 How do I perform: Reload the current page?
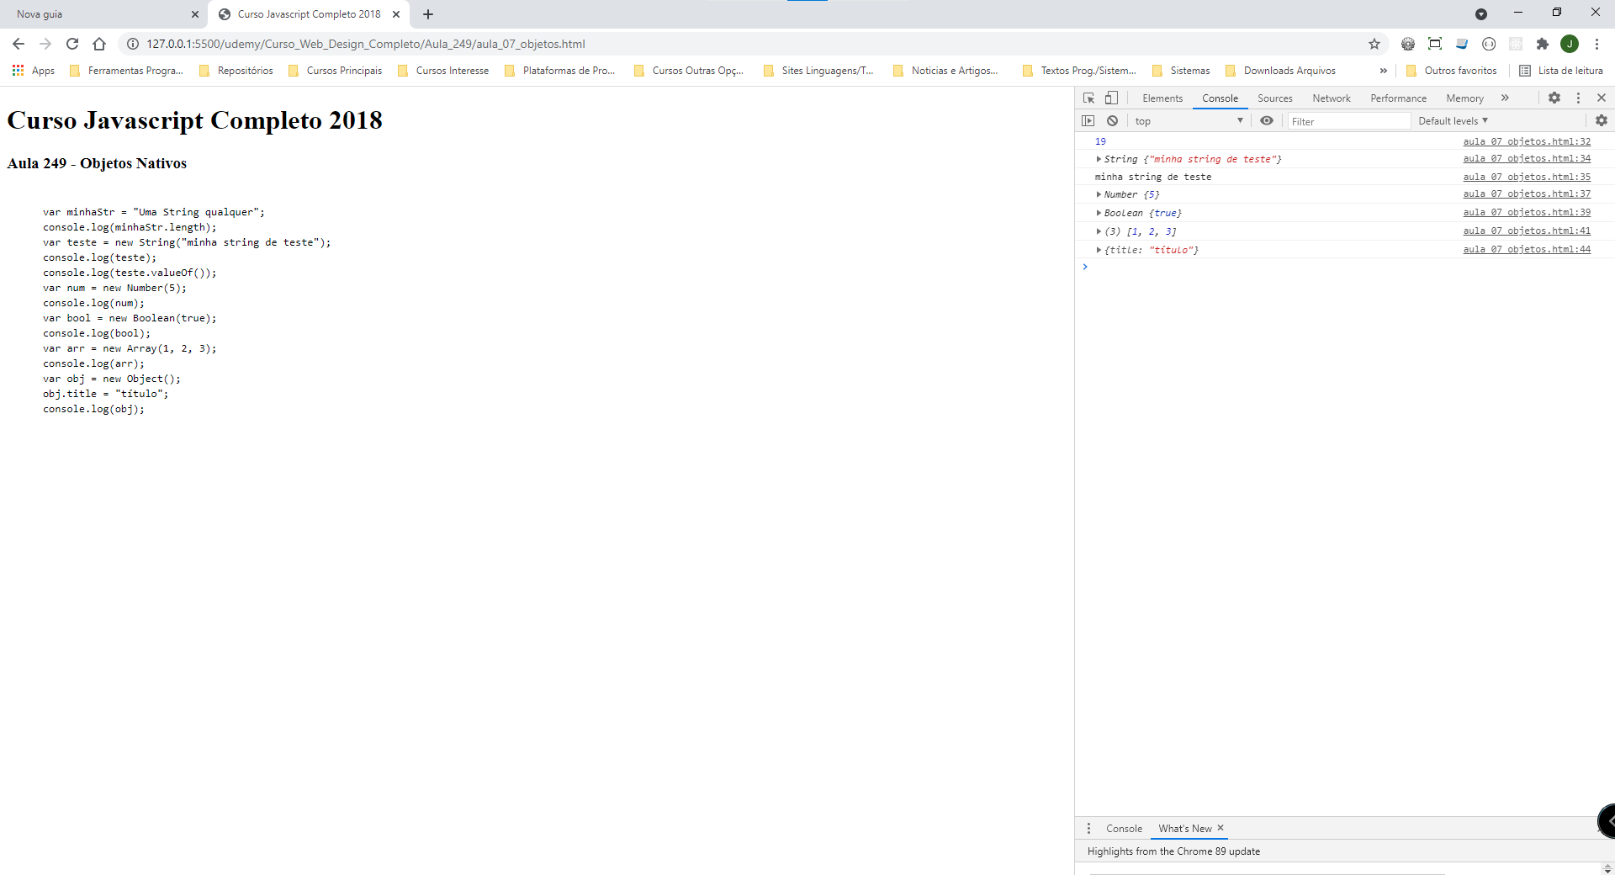(72, 44)
